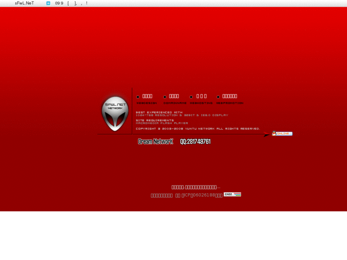Click the copyright Yuntu Network line
The width and height of the screenshot is (347, 260).
click(x=198, y=128)
